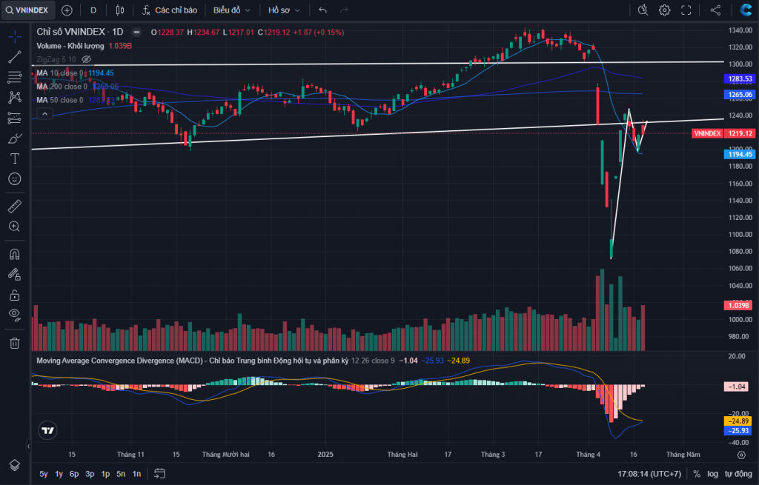Set the date range to 3p
This screenshot has height=485, width=759.
point(90,474)
